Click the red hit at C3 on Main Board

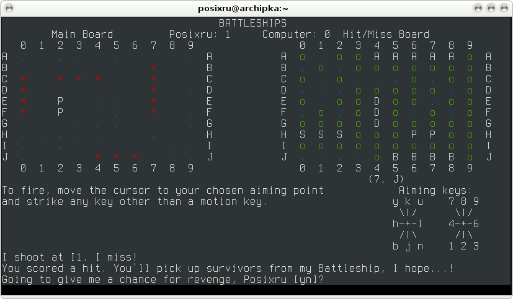click(79, 79)
